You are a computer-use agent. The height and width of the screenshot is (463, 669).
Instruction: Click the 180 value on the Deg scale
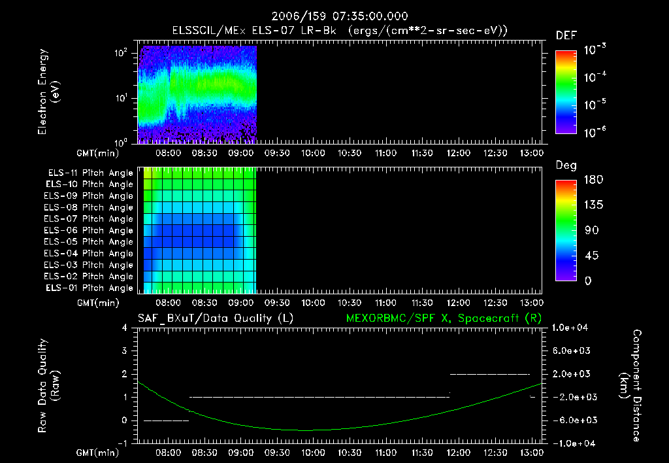coord(593,180)
